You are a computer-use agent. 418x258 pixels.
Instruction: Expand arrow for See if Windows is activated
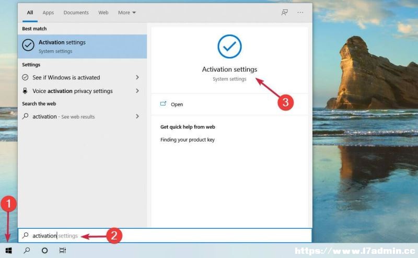pos(137,77)
